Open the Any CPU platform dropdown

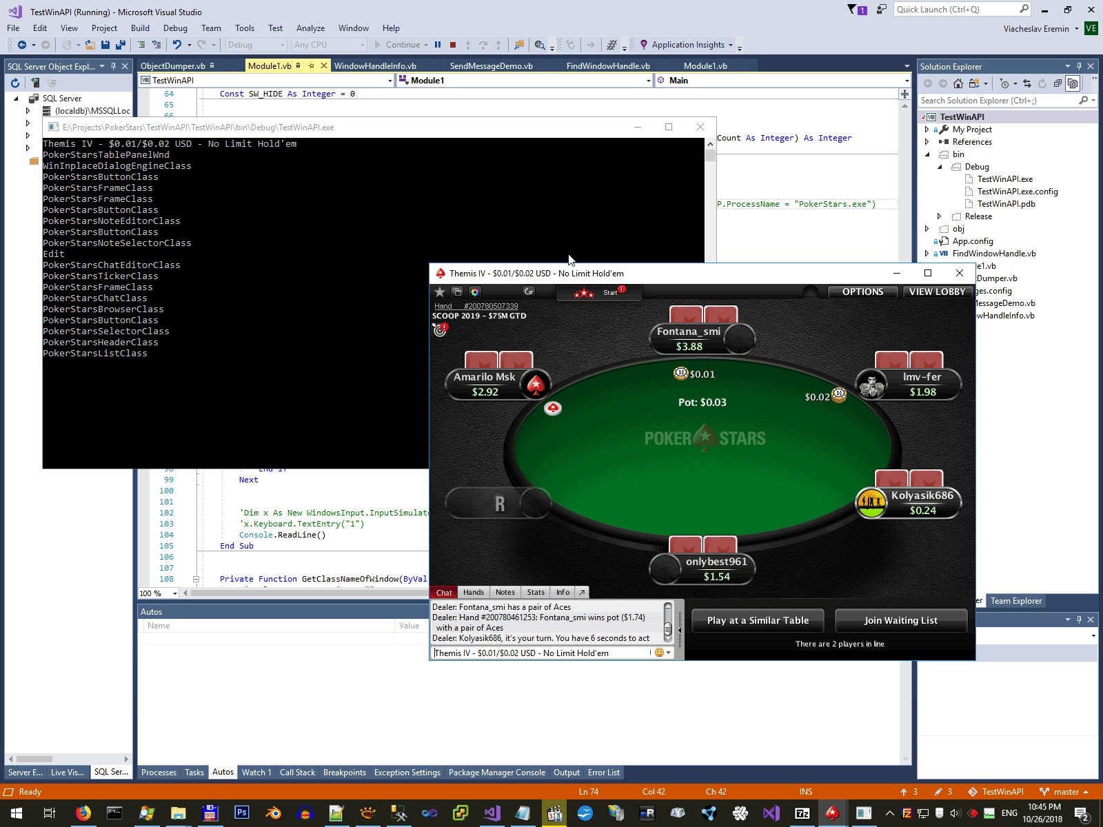tap(329, 45)
